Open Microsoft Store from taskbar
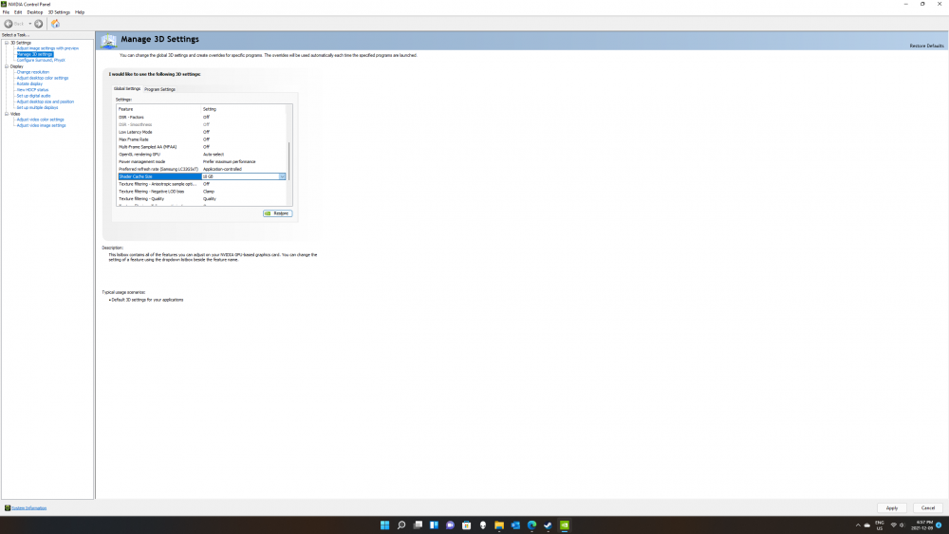Screen dimensions: 949x534 pyautogui.click(x=467, y=525)
